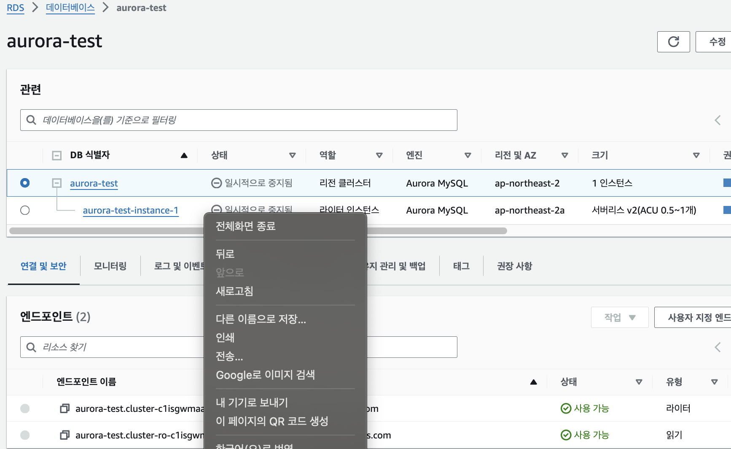Select the aurora-test-instance-1 radio button
This screenshot has height=449, width=731.
coord(25,210)
